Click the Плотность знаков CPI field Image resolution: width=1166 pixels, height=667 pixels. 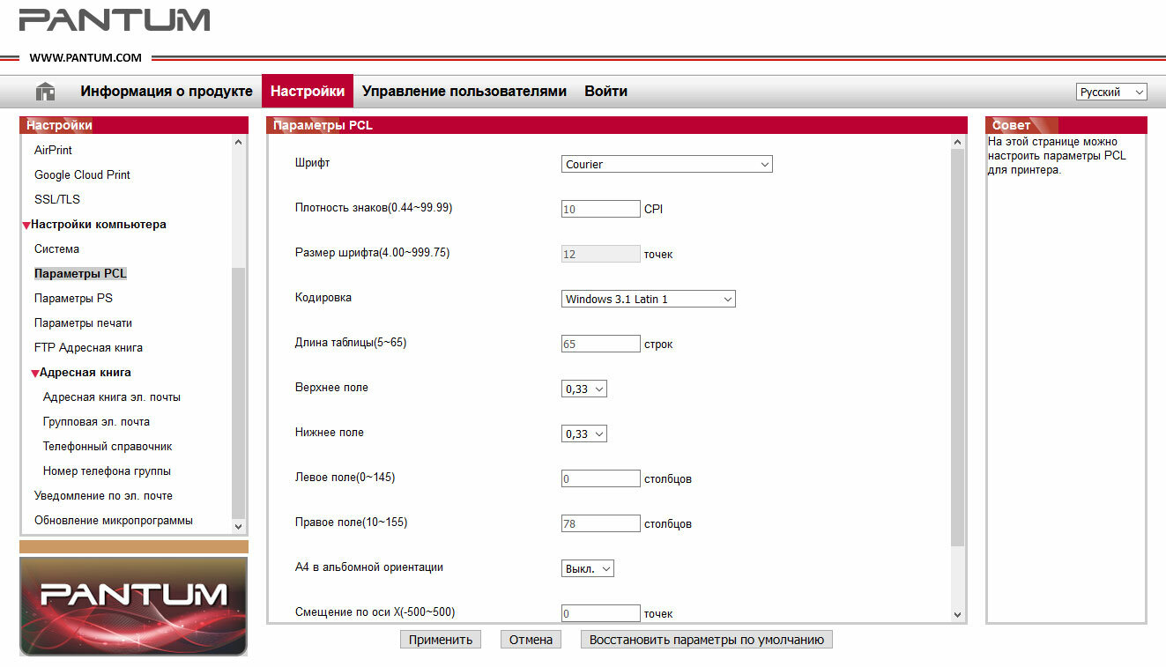(x=600, y=209)
